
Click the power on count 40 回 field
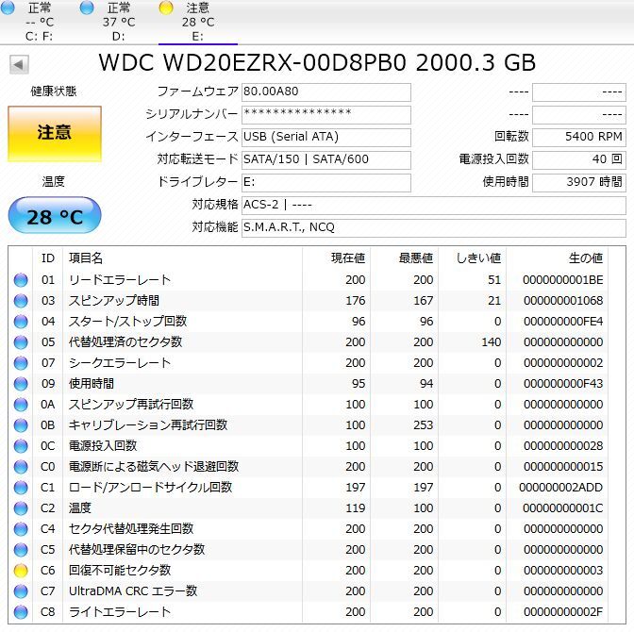point(579,160)
